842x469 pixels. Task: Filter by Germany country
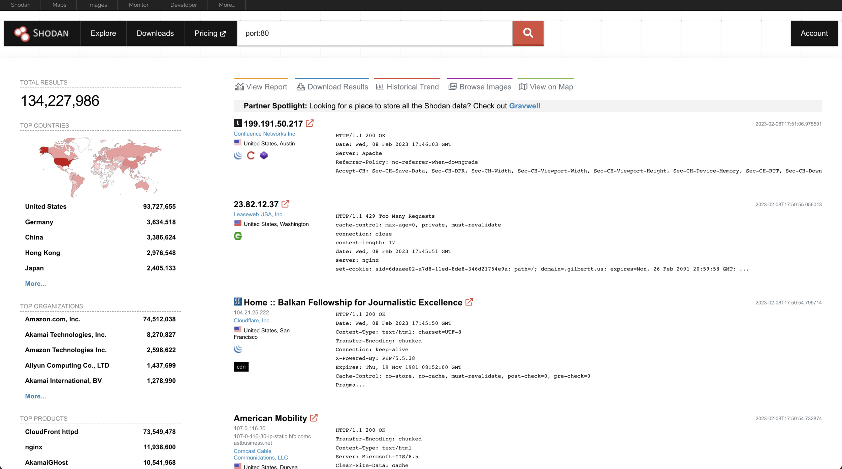coord(100,222)
